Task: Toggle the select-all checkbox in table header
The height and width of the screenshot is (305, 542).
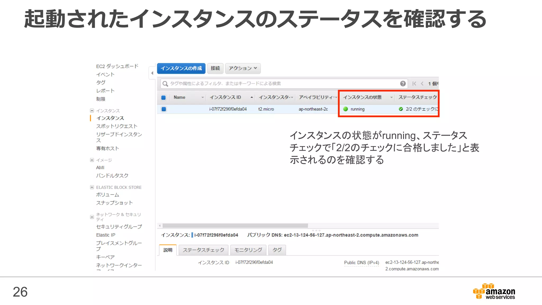Action: click(164, 97)
